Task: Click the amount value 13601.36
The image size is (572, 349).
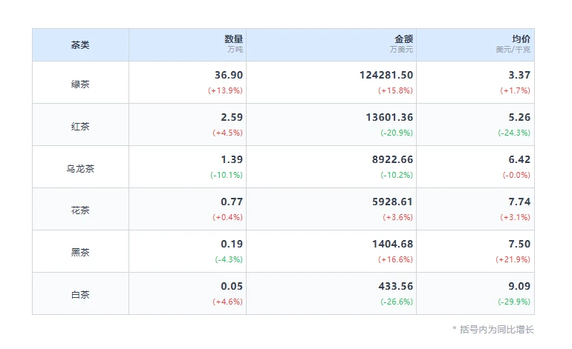Action: point(389,117)
